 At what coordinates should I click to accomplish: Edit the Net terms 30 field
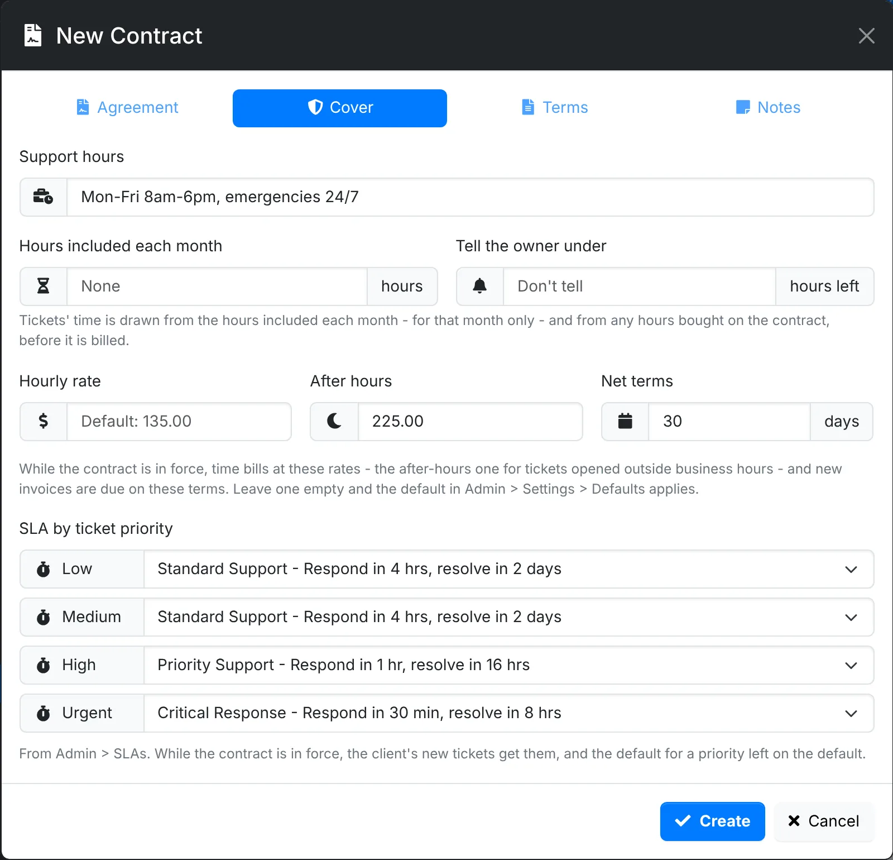pos(729,422)
